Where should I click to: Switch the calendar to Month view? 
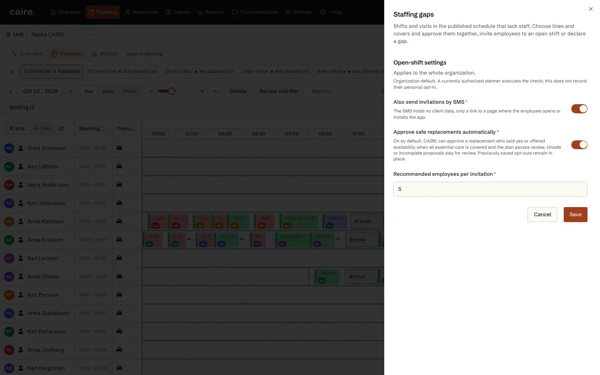[x=130, y=91]
